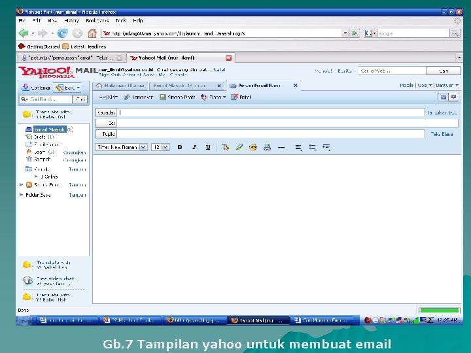Click the Italic formatting button
471x353 pixels.
[194, 147]
